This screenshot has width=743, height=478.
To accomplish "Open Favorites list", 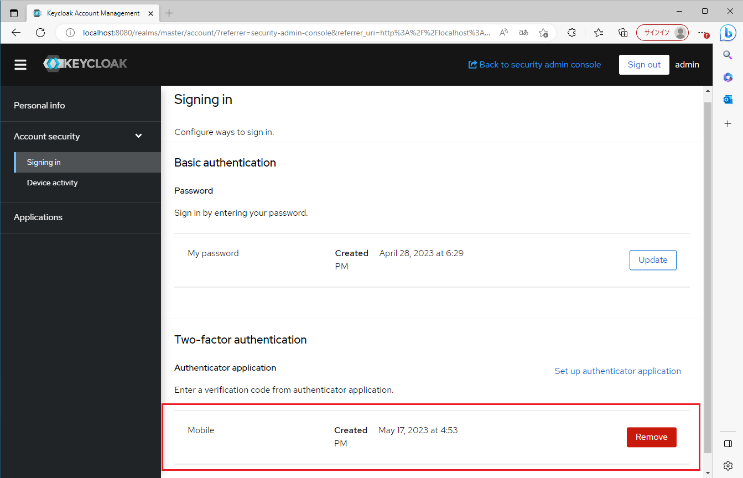I will coord(598,33).
